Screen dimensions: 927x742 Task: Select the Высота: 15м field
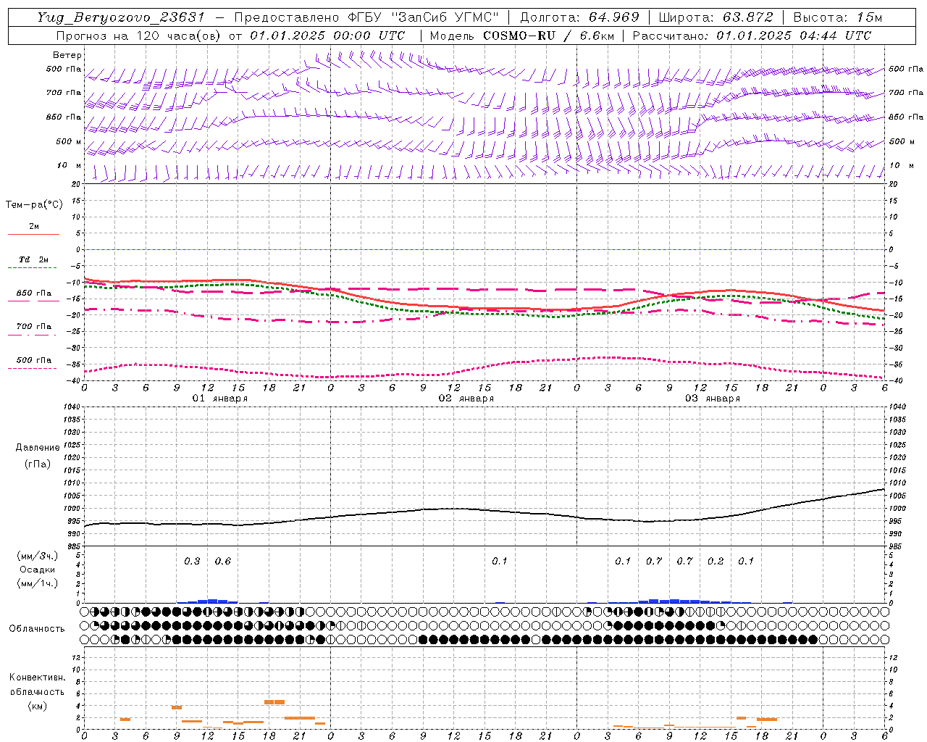point(838,17)
